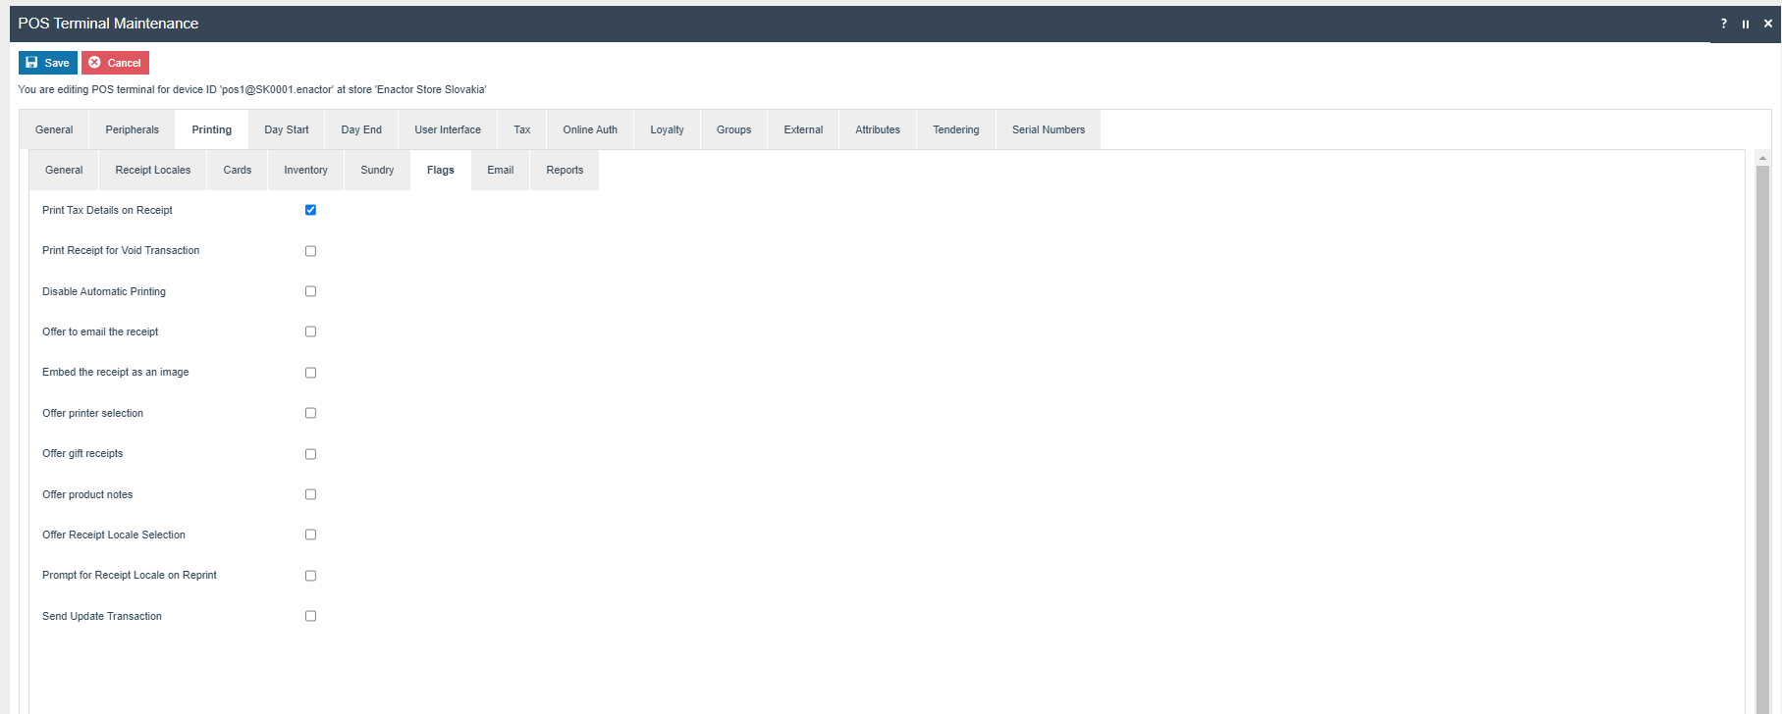The height and width of the screenshot is (714, 1782).
Task: Select the Email sub-tab
Action: point(500,170)
